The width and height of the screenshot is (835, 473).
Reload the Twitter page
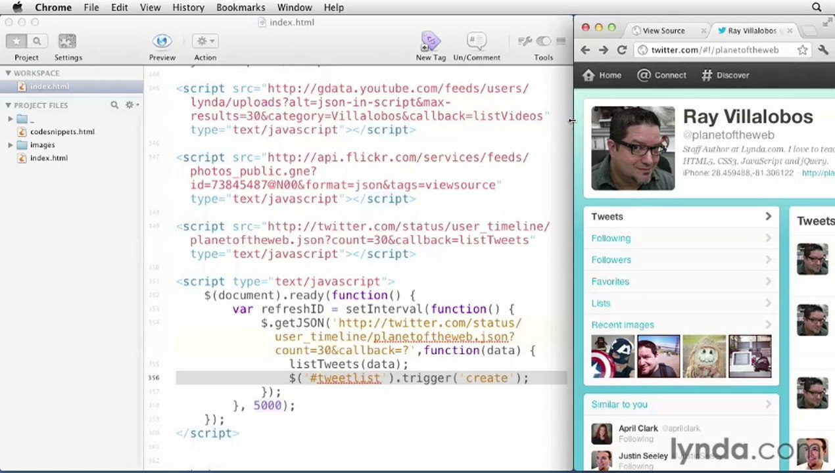[x=622, y=50]
